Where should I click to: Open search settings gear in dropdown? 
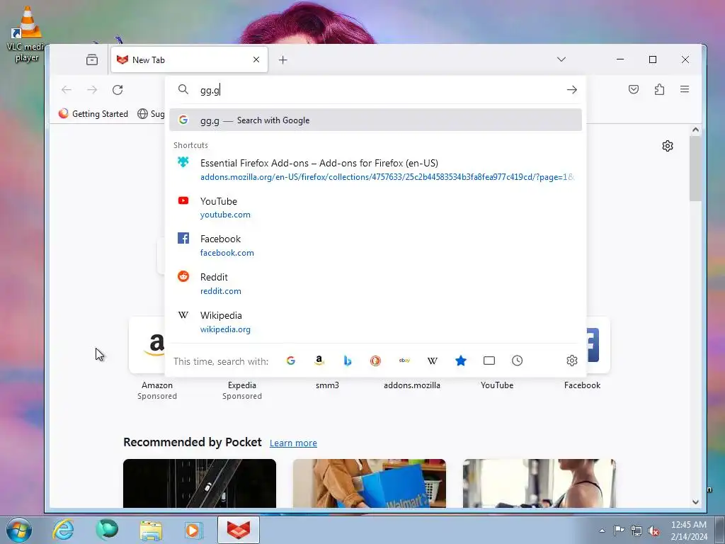pos(572,361)
